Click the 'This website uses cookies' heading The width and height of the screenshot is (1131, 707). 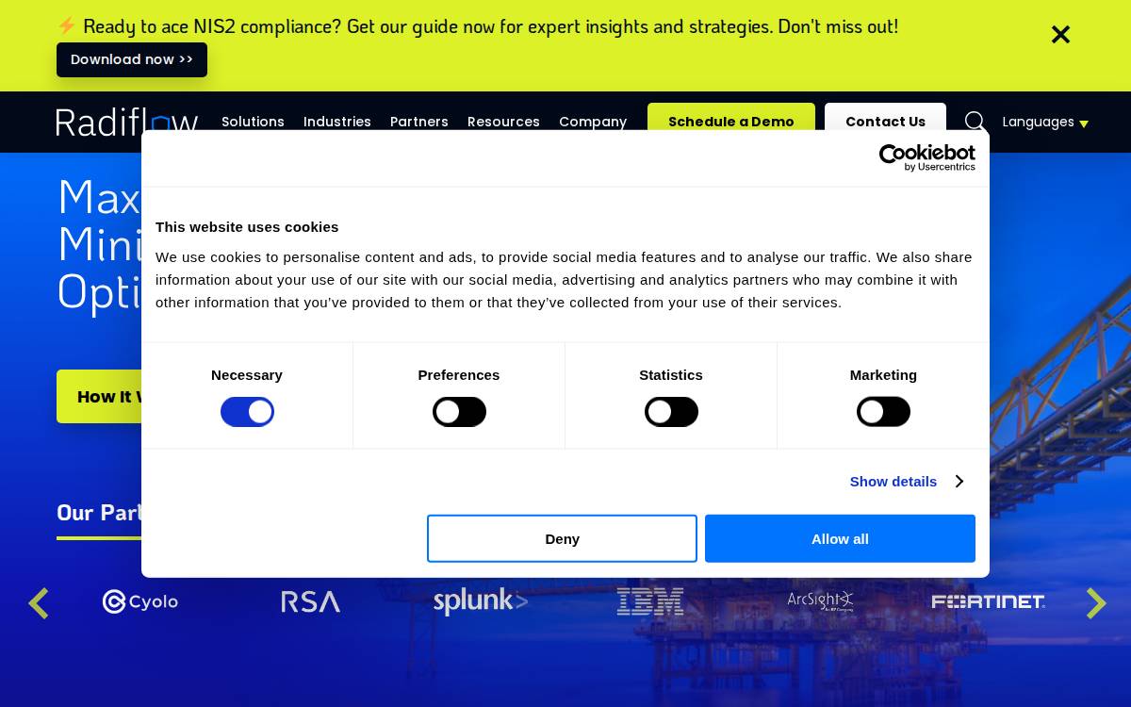pos(247,227)
